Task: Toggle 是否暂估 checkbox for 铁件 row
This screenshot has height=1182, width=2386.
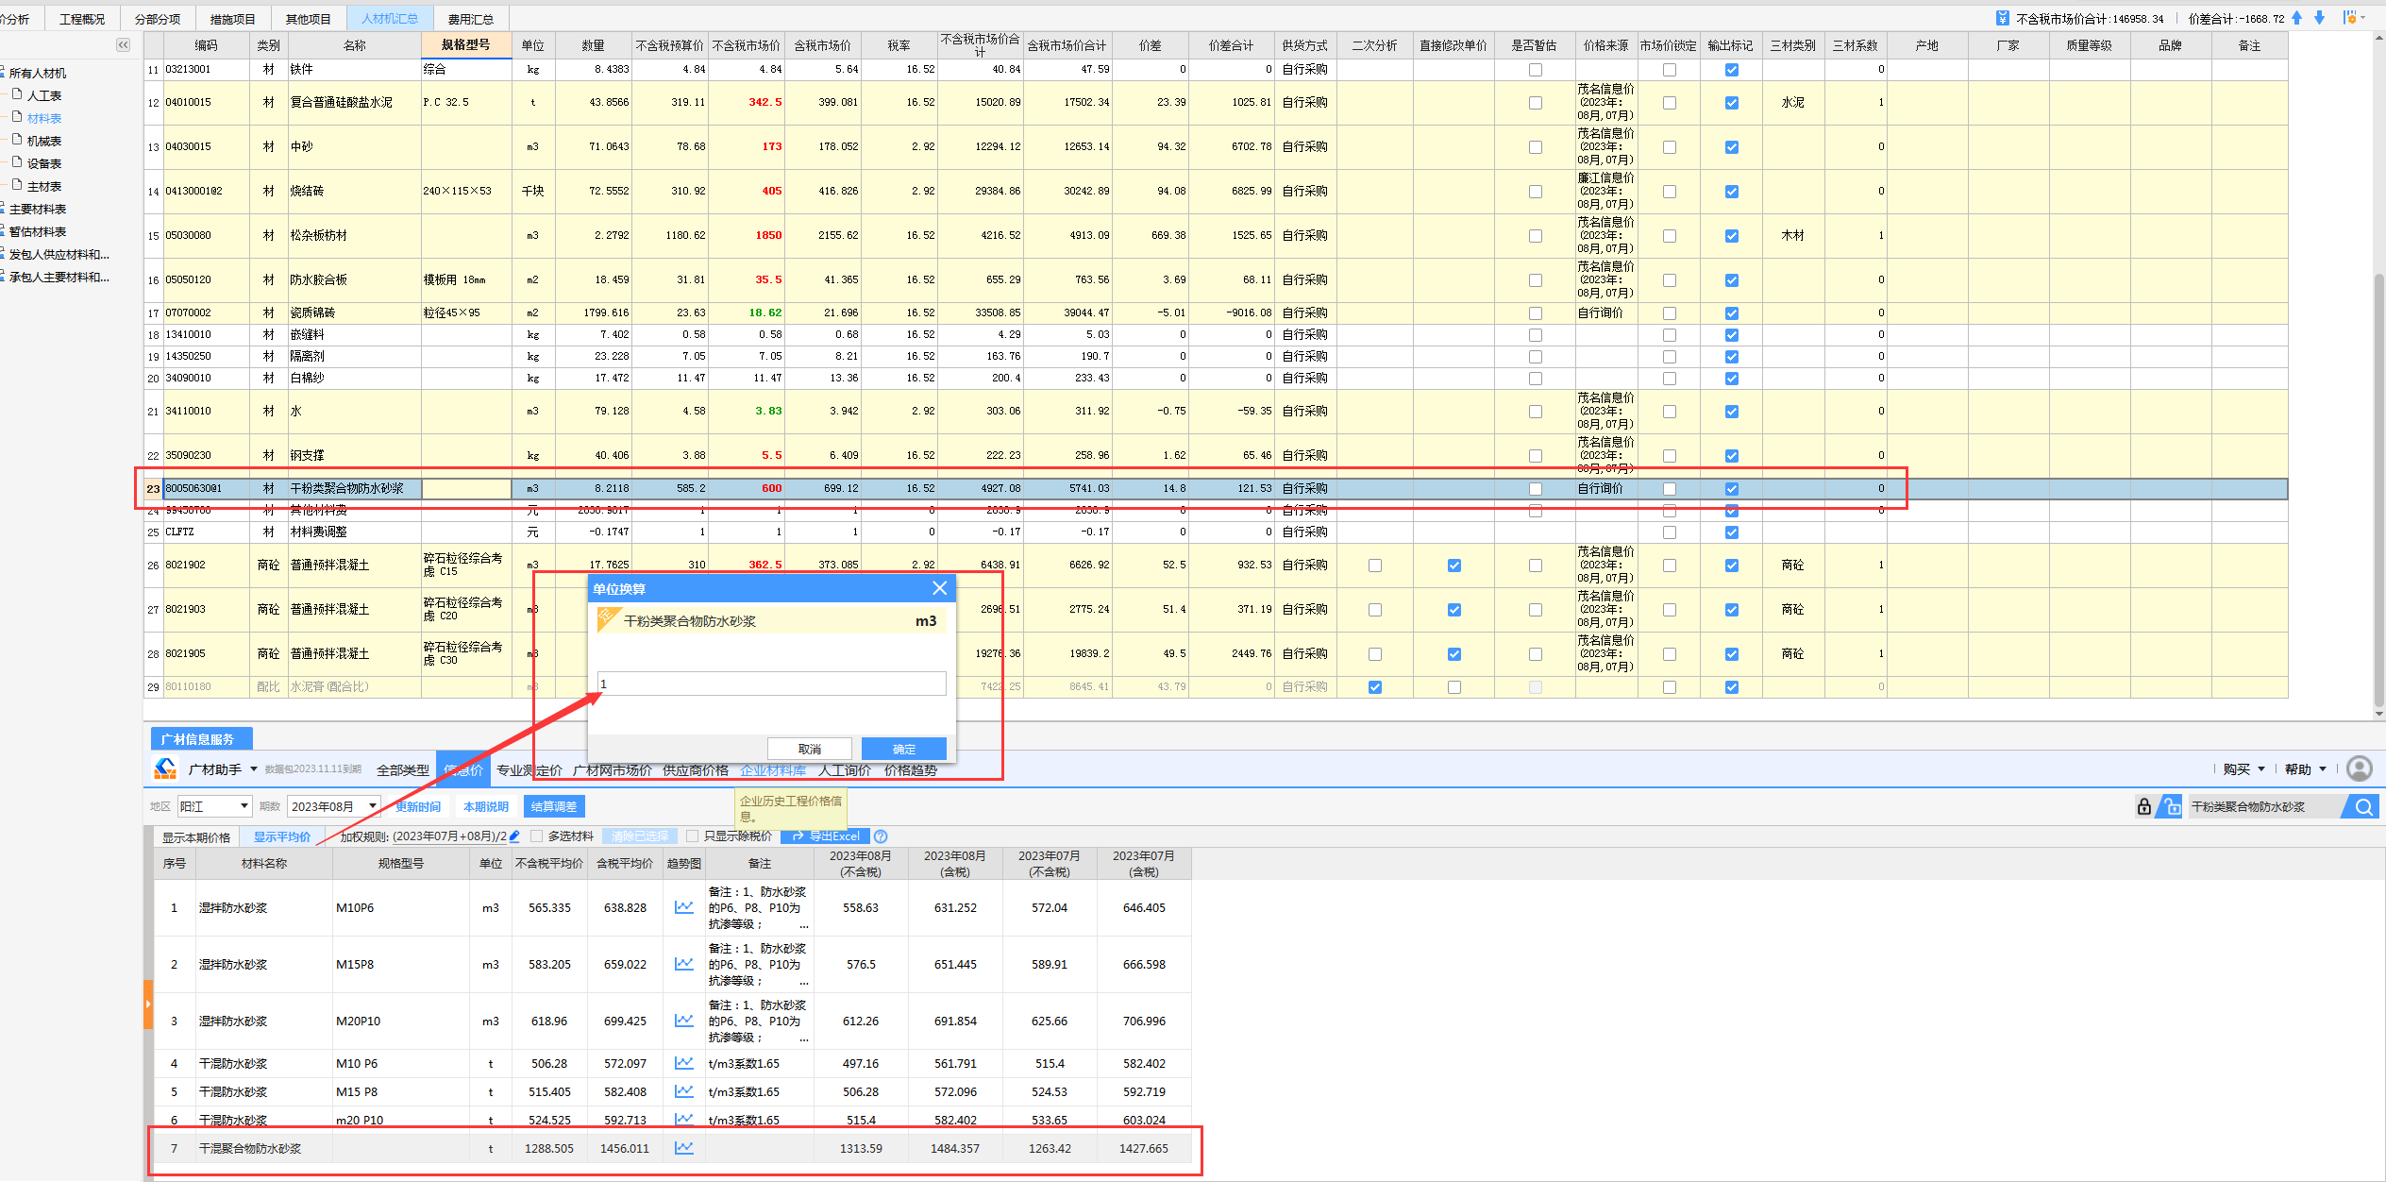Action: 1536,70
